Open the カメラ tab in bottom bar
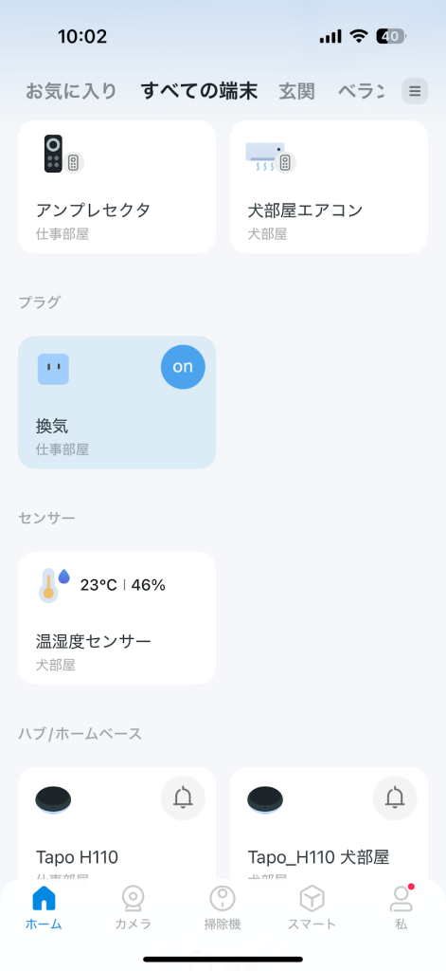The height and width of the screenshot is (971, 446). tap(133, 907)
